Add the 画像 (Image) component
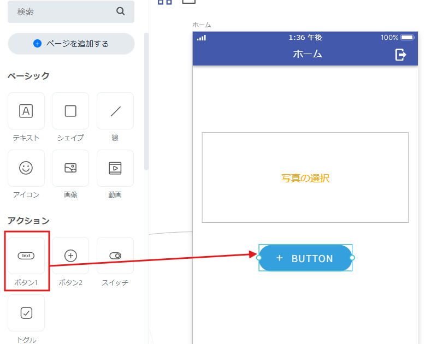The width and height of the screenshot is (443, 344). tap(70, 168)
